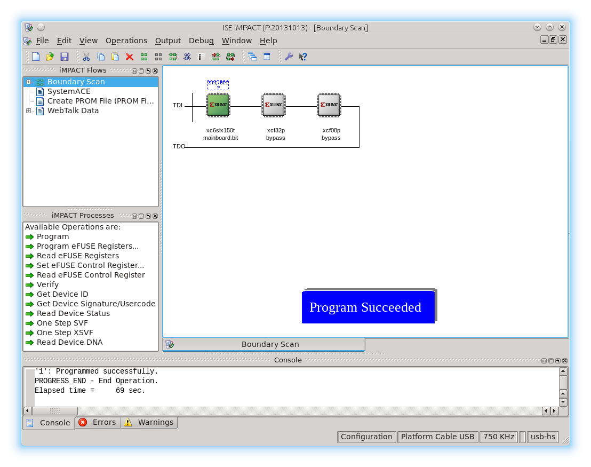Select SystemACE in the iMPACT Flows
Viewport: 591px width, 467px height.
69,91
